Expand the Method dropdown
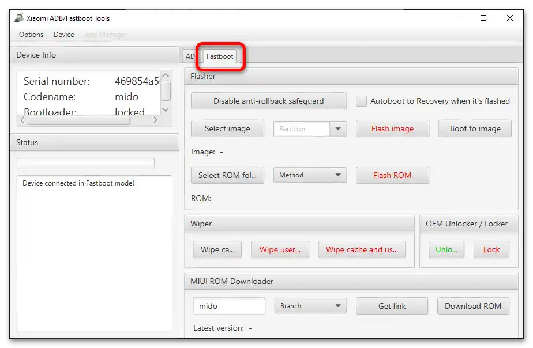 point(310,175)
